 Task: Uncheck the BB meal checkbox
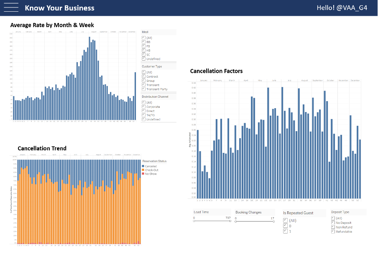[144, 42]
